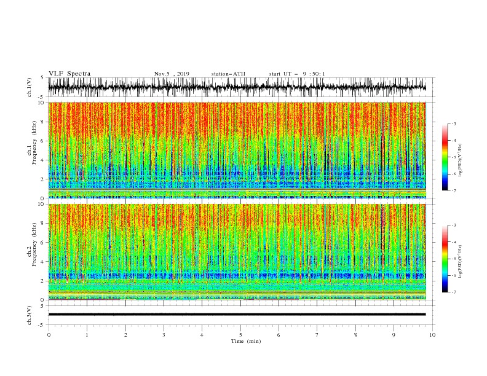This screenshot has width=487, height=376.
Task: Click the "1" tick on the Time axis
Action: click(x=87, y=335)
